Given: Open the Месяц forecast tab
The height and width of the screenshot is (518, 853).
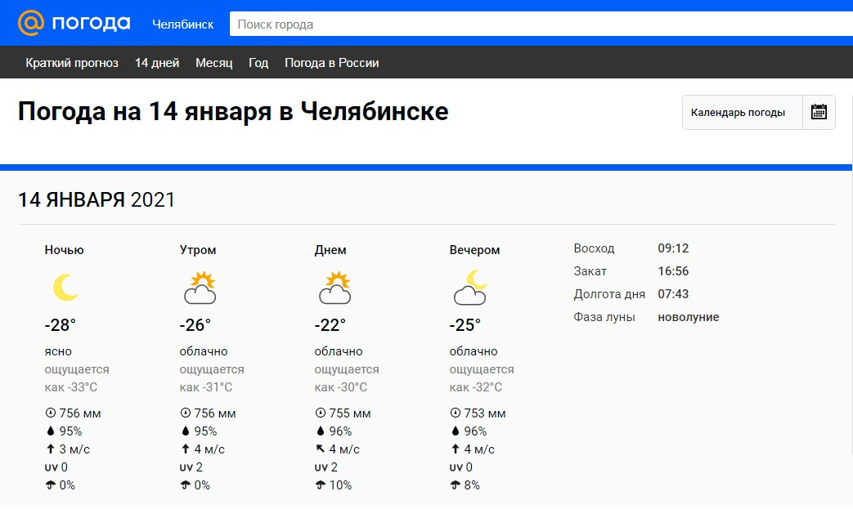Looking at the screenshot, I should point(213,63).
